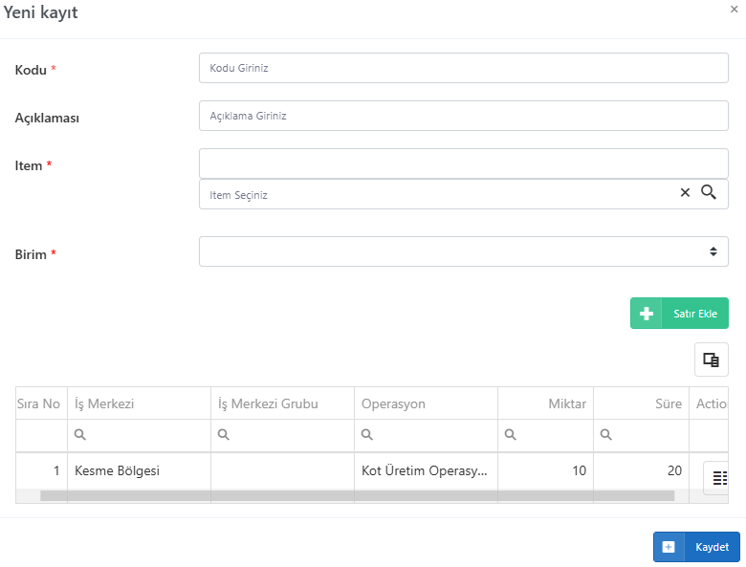Sort by the İş Merkezi column header
The width and height of the screenshot is (746, 567).
point(139,403)
